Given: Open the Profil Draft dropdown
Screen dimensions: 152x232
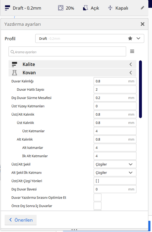Looking at the screenshot, I should coord(89,38).
